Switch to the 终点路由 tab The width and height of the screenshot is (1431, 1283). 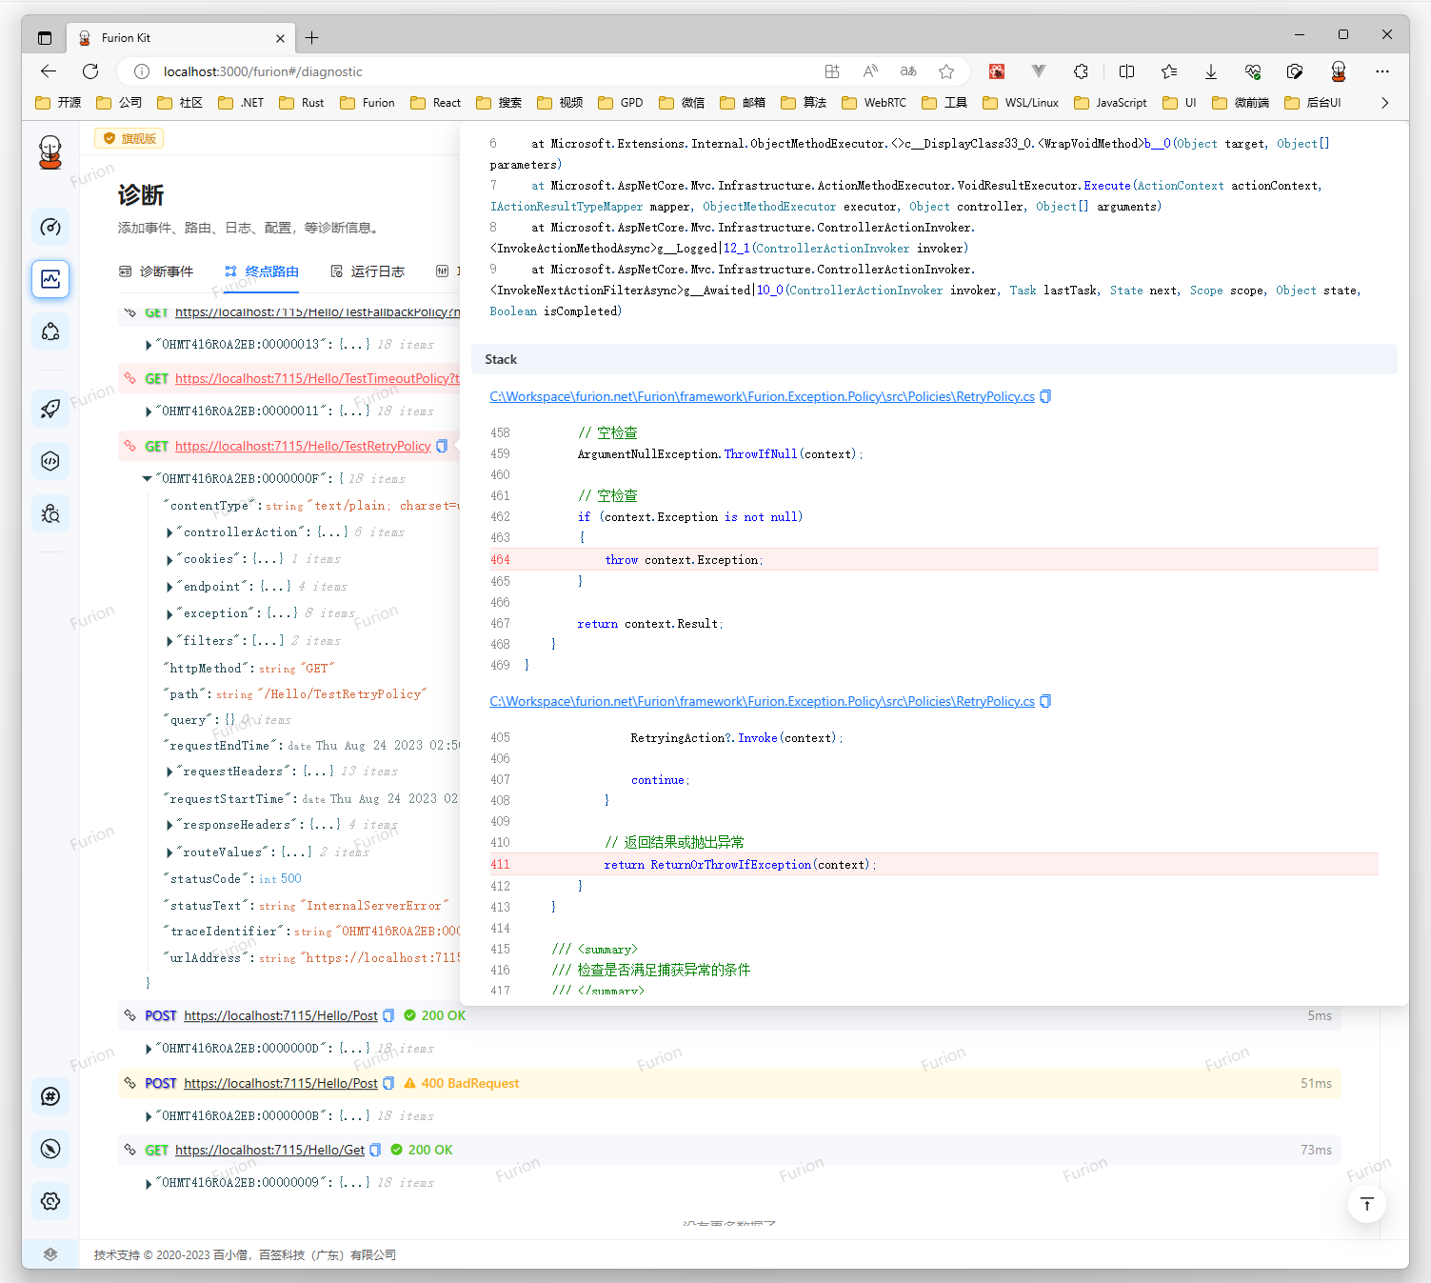[x=262, y=271]
